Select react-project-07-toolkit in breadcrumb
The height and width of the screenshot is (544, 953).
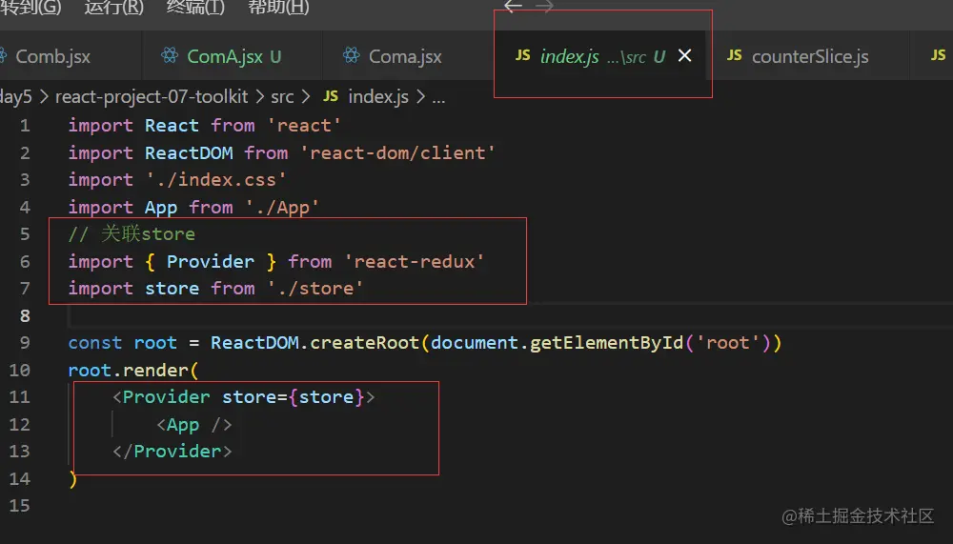152,96
